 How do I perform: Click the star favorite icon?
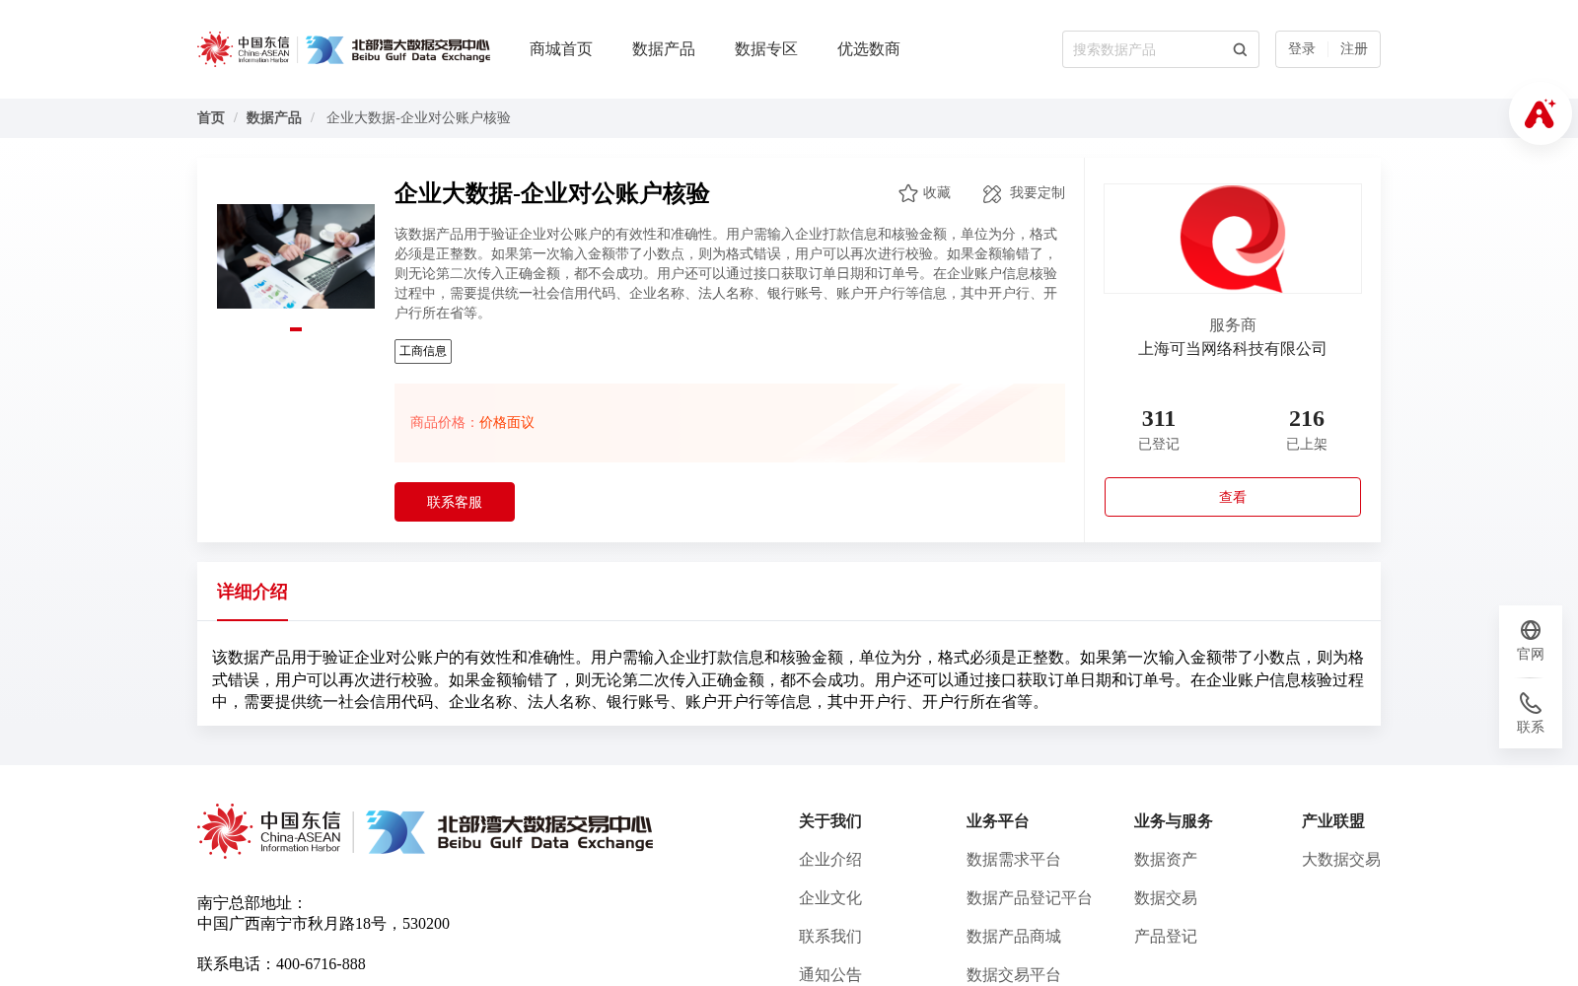[x=908, y=193]
